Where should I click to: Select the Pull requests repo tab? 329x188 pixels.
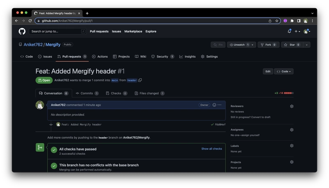(72, 57)
